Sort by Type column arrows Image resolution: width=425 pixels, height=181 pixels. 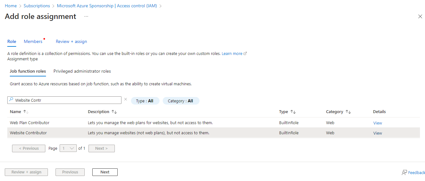tap(293, 112)
